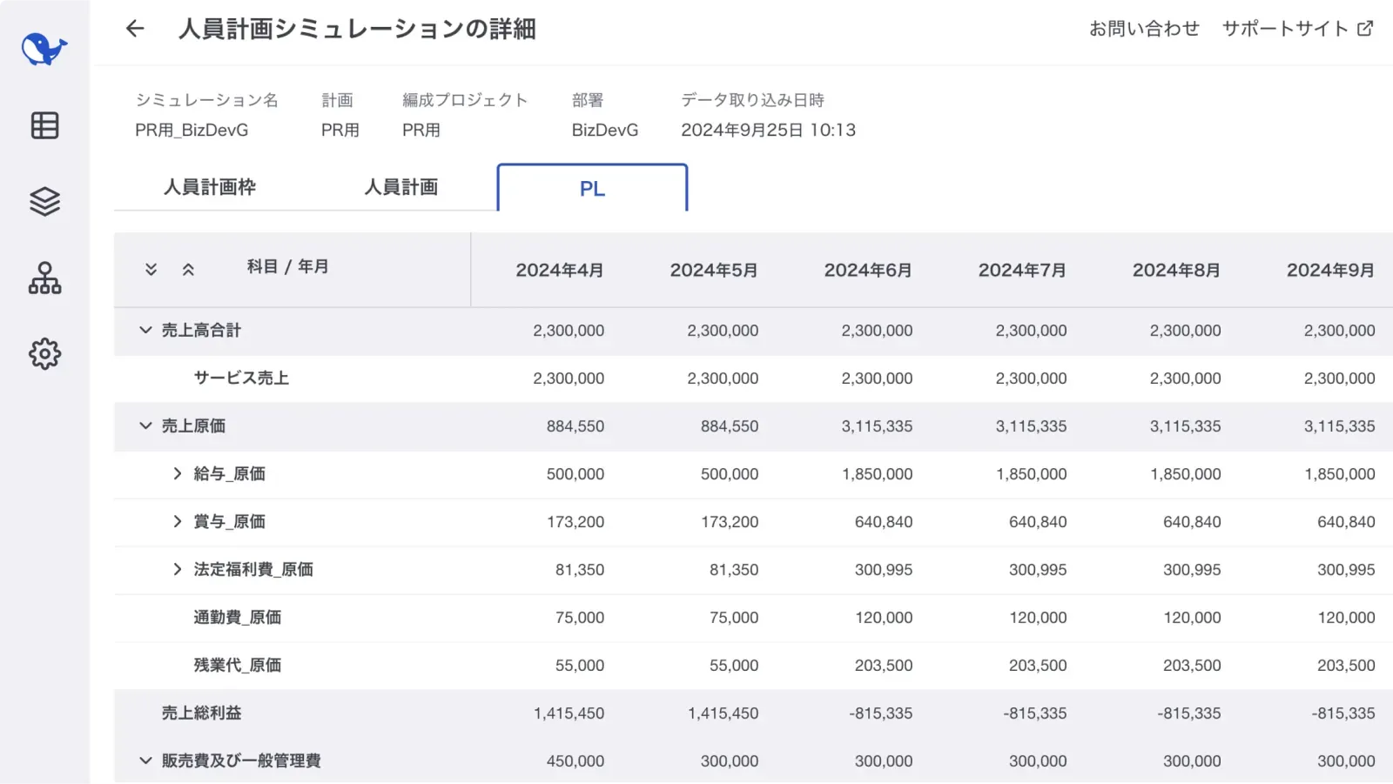Click the 科目 / 年月 header
1393x784 pixels.
coord(287,267)
